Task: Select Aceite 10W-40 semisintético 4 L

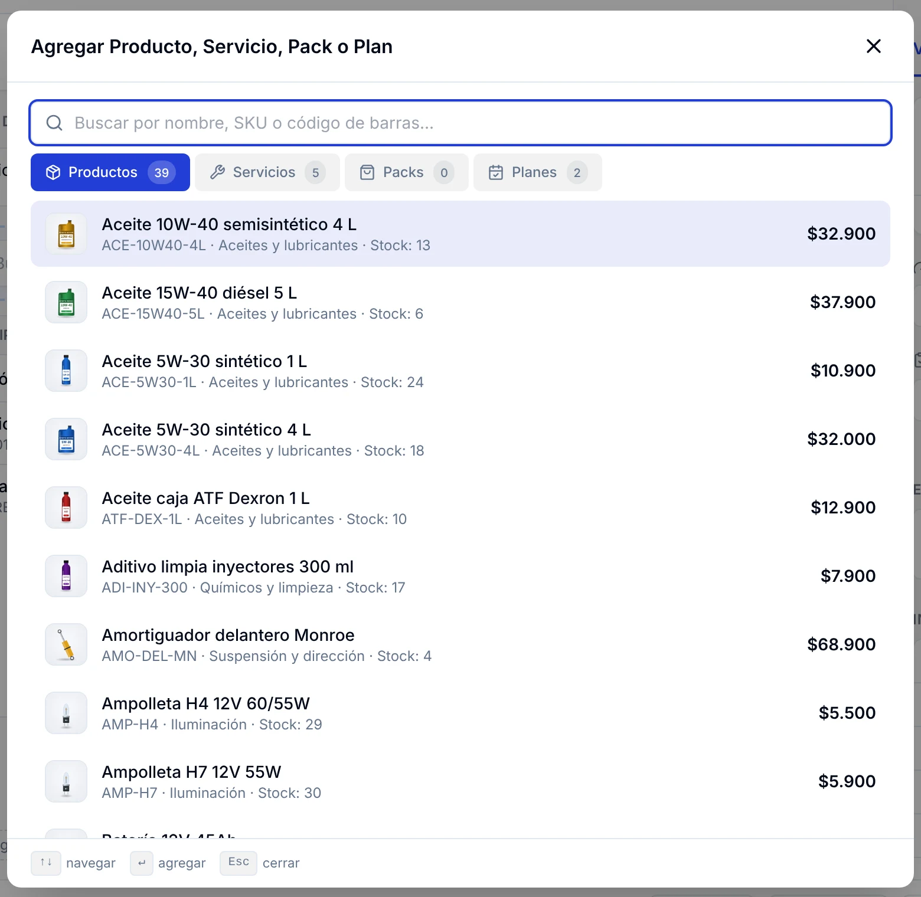Action: click(460, 234)
